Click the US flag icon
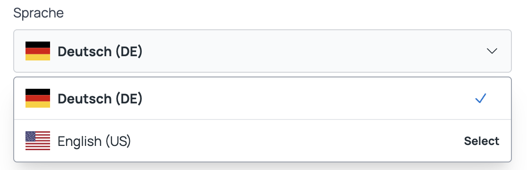 pyautogui.click(x=38, y=141)
